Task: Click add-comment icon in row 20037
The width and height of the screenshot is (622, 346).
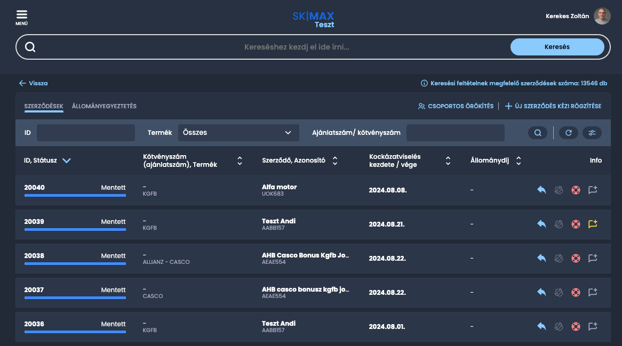Action: tap(593, 292)
